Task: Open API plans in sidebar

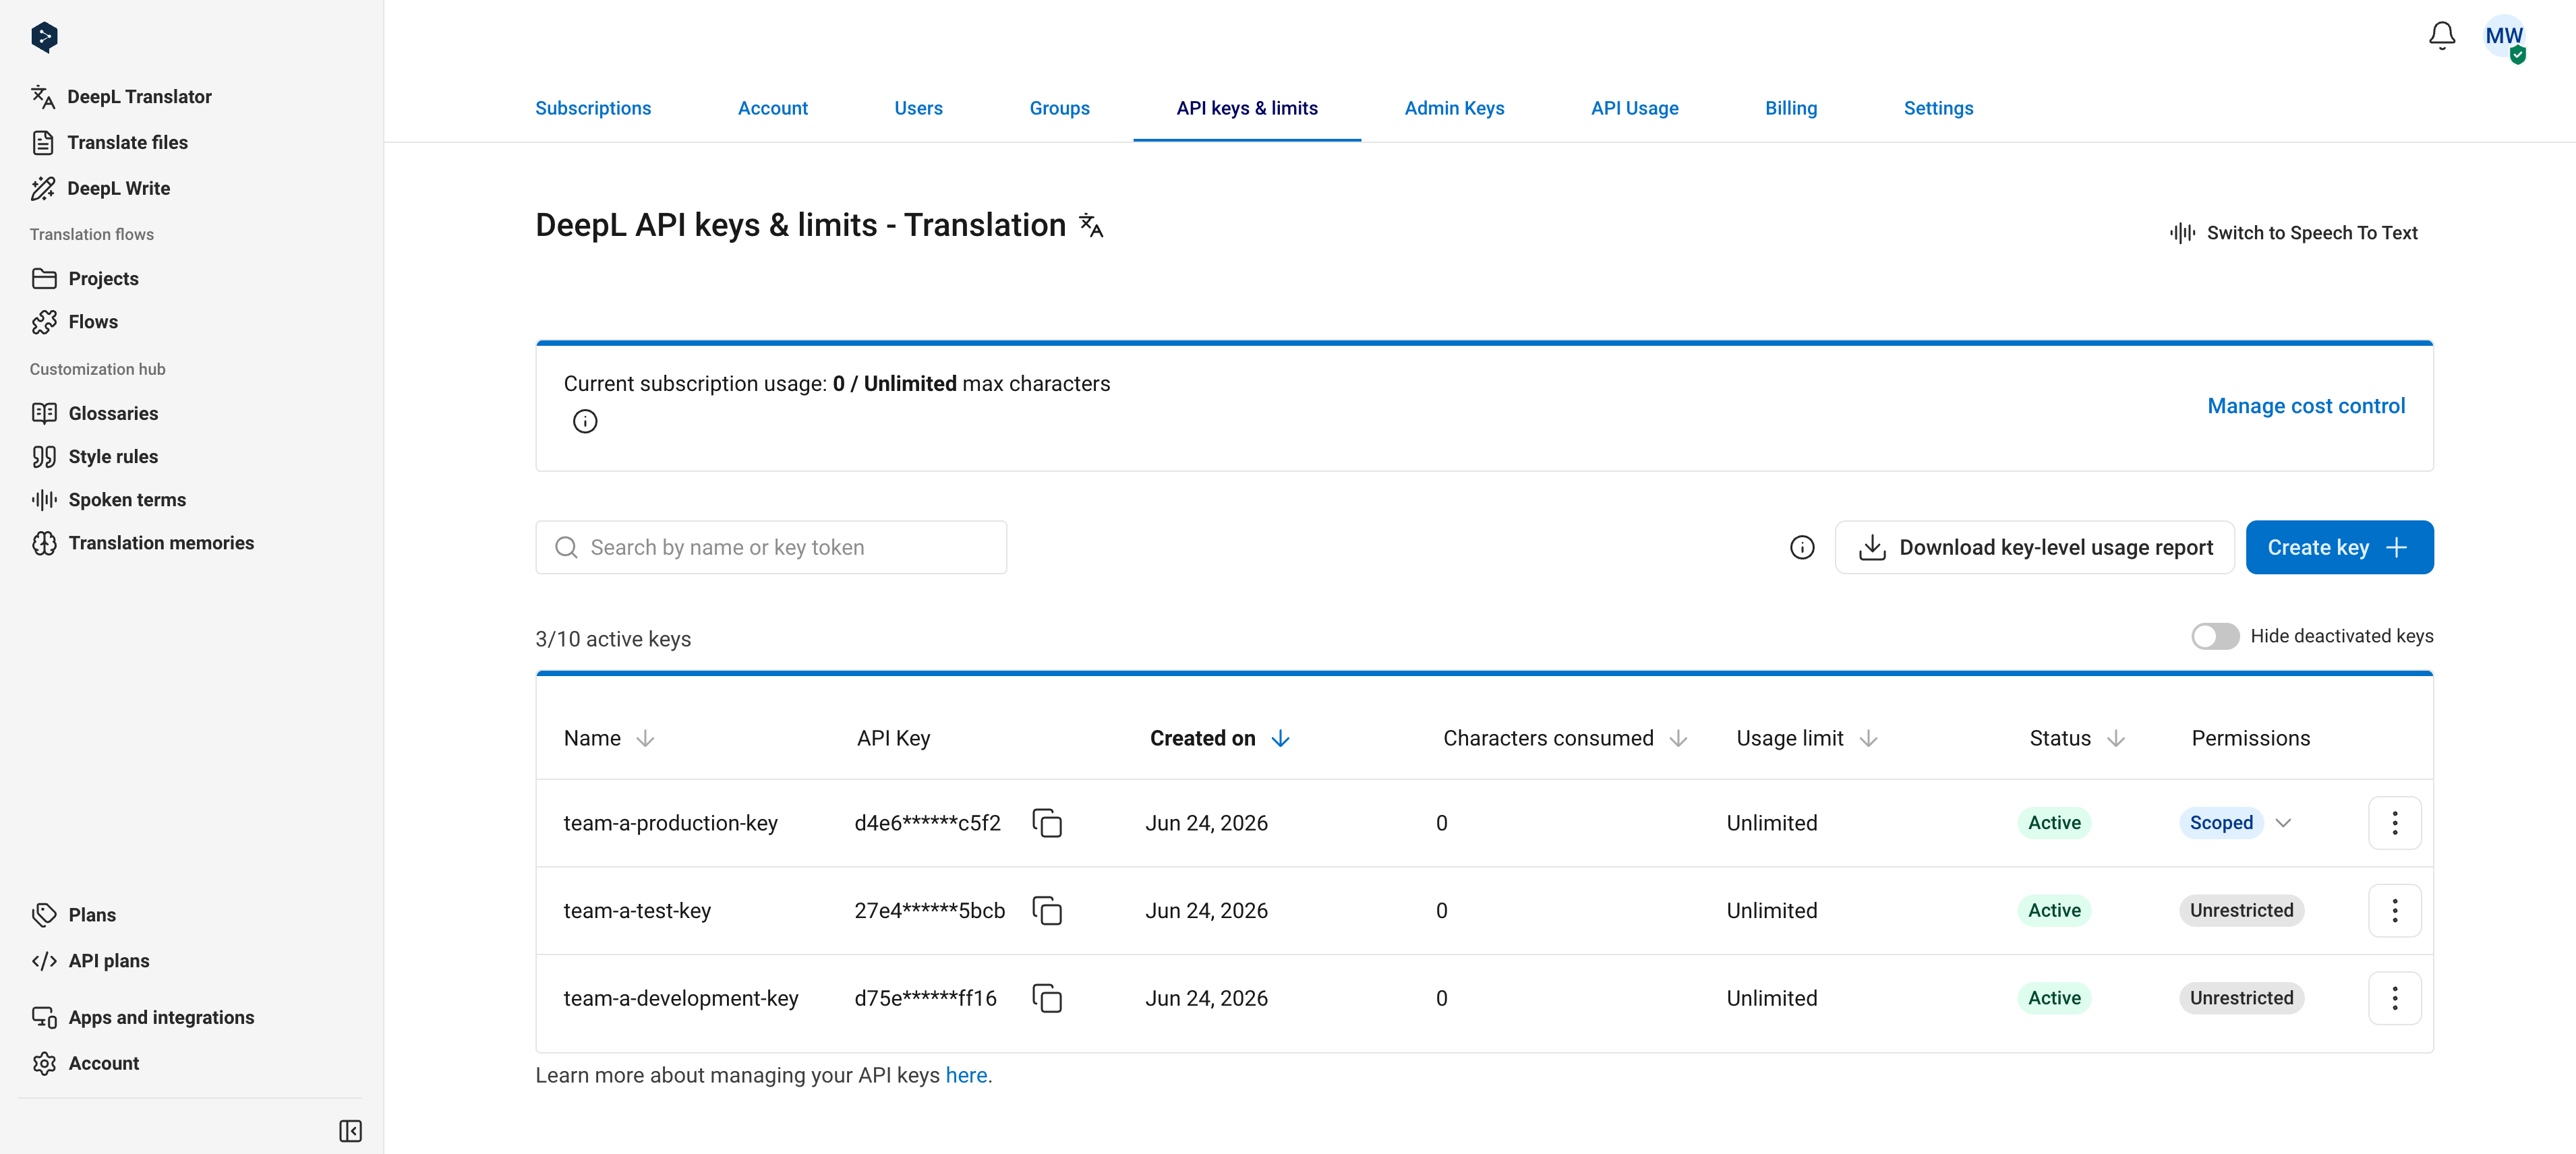Action: (x=91, y=961)
